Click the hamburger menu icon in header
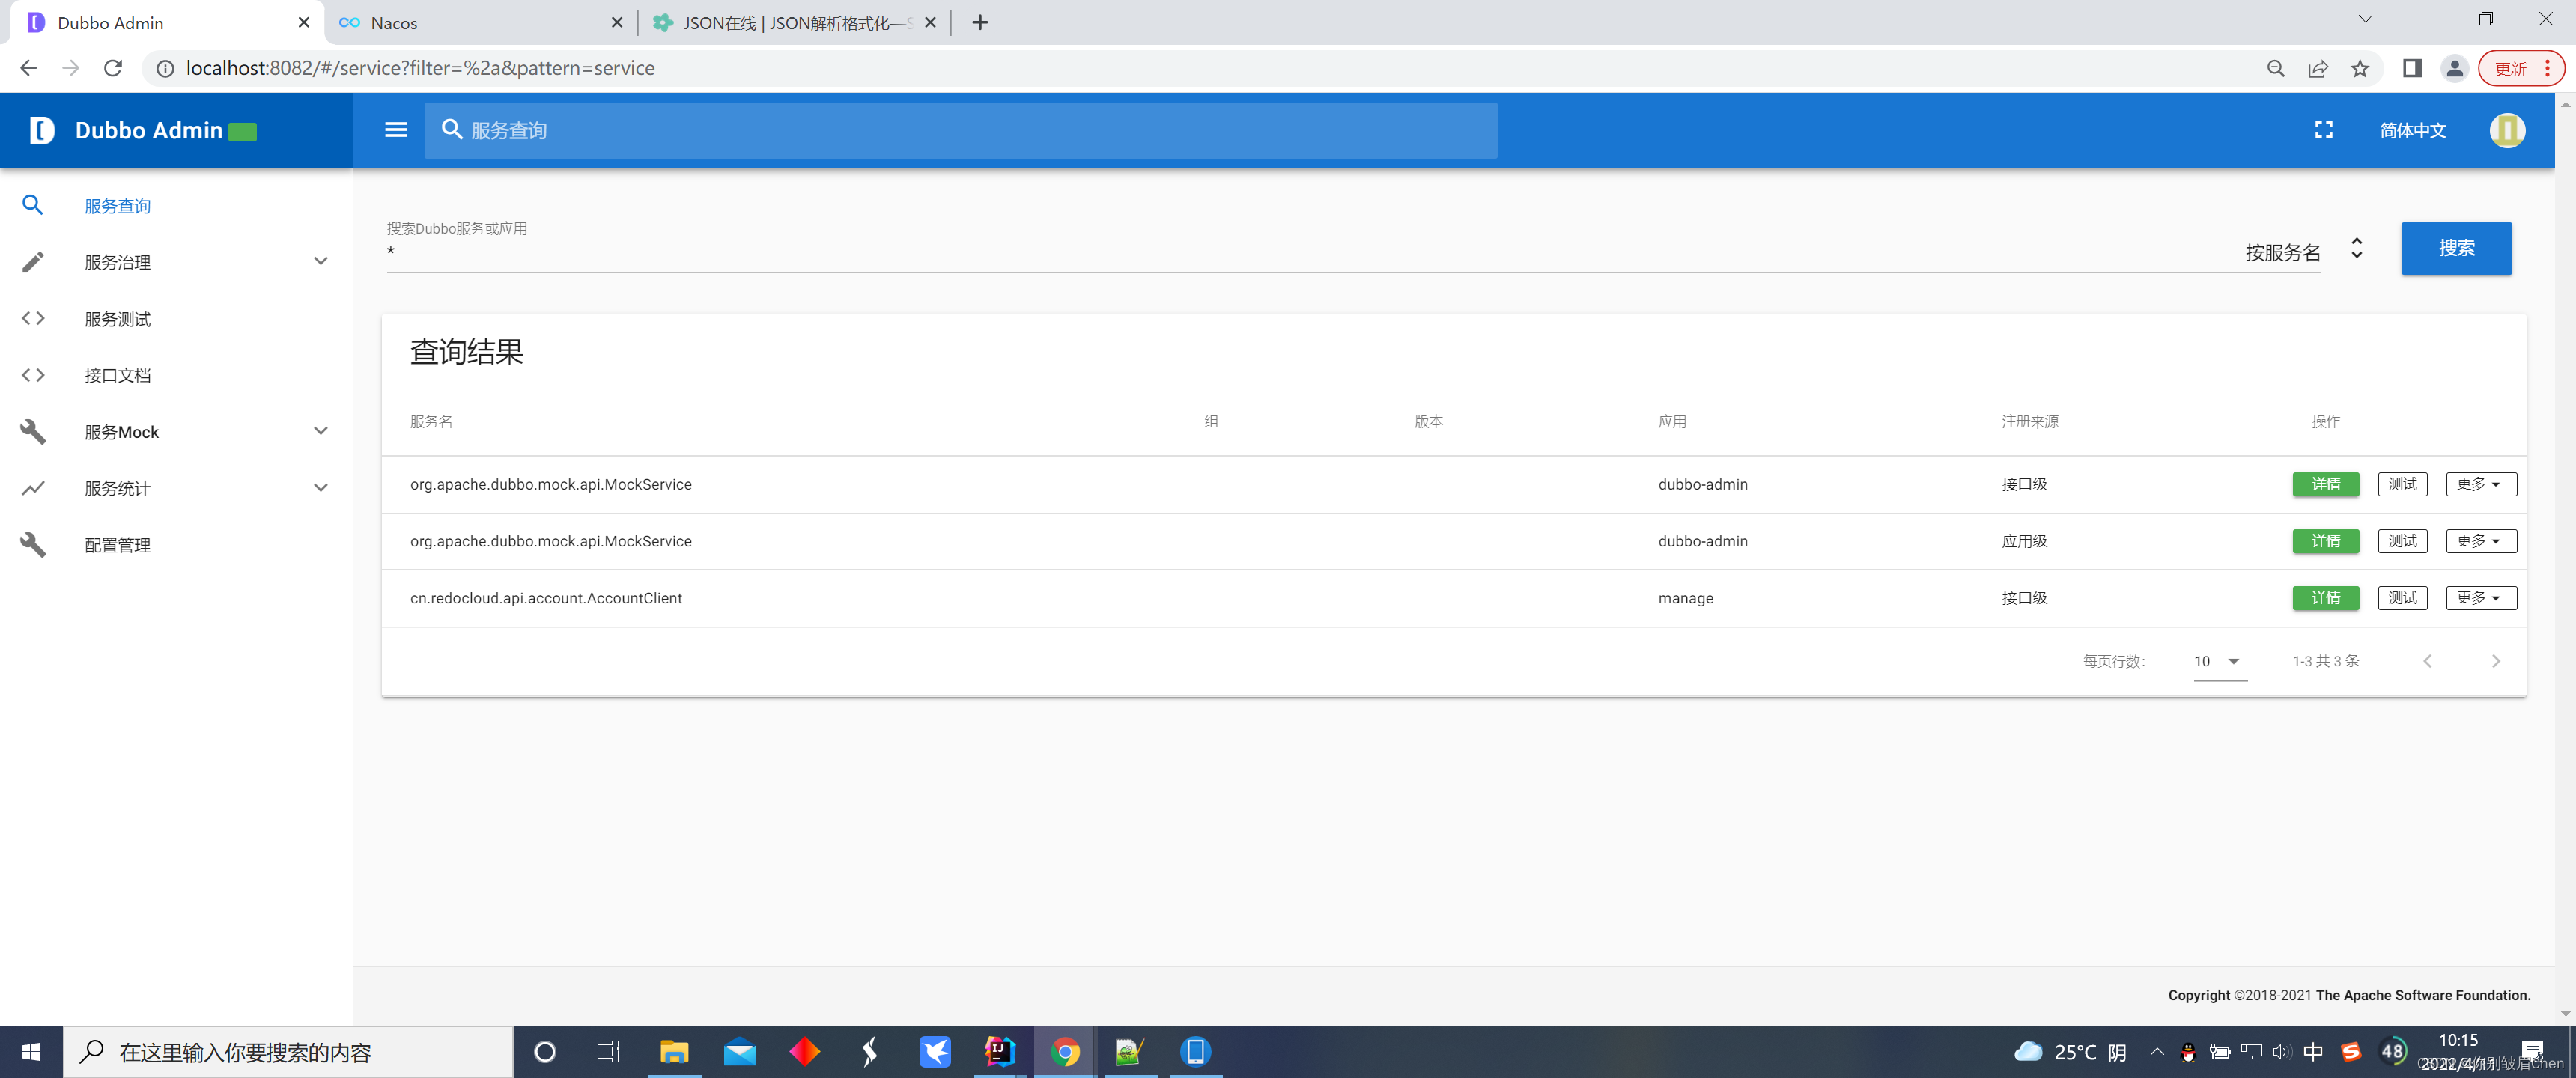Image resolution: width=2576 pixels, height=1078 pixels. [x=396, y=130]
